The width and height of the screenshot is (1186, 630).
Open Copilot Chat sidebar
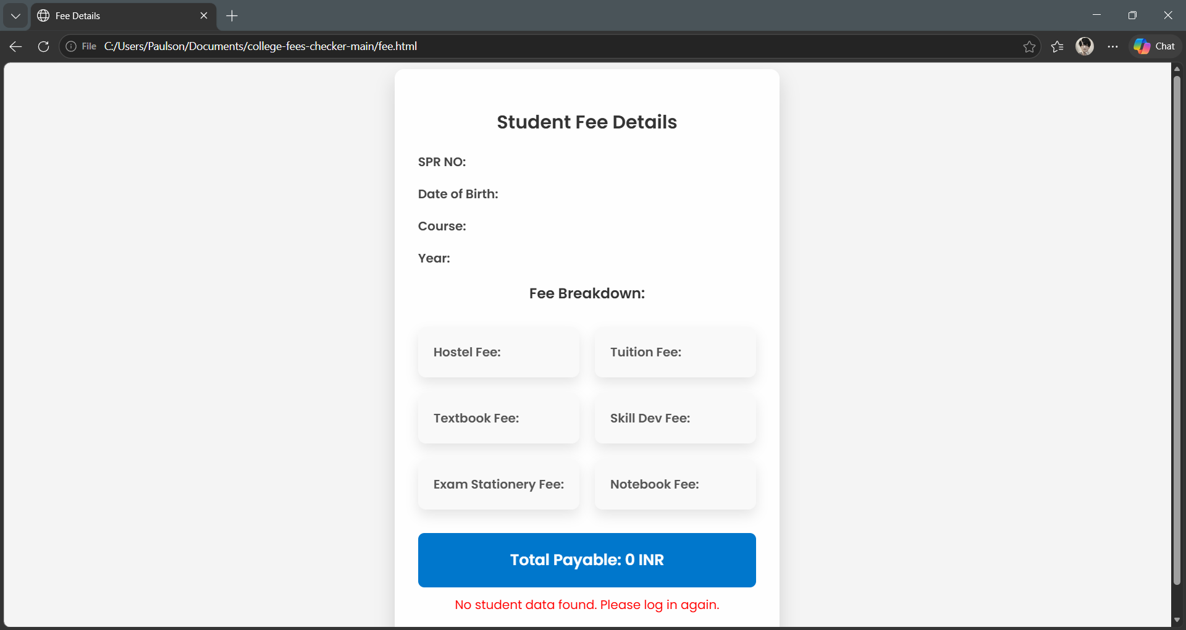click(1155, 46)
